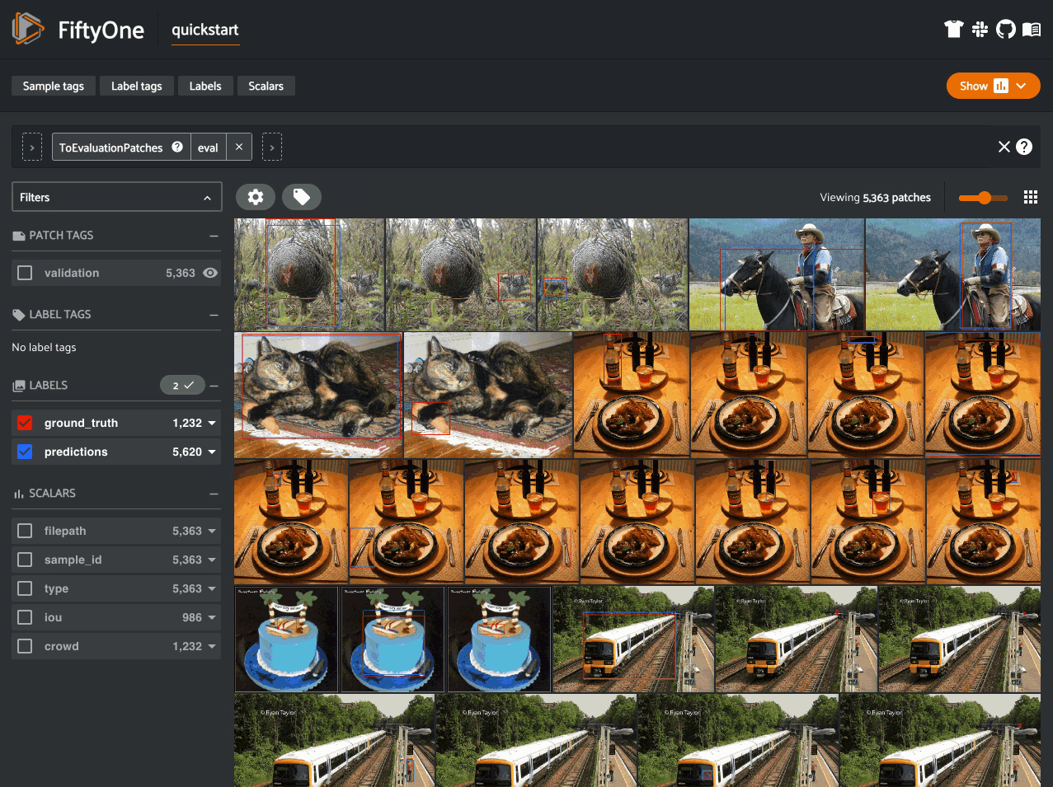Remove the ToEvaluationPatches stage with X
Image resolution: width=1053 pixels, height=787 pixels.
click(239, 147)
